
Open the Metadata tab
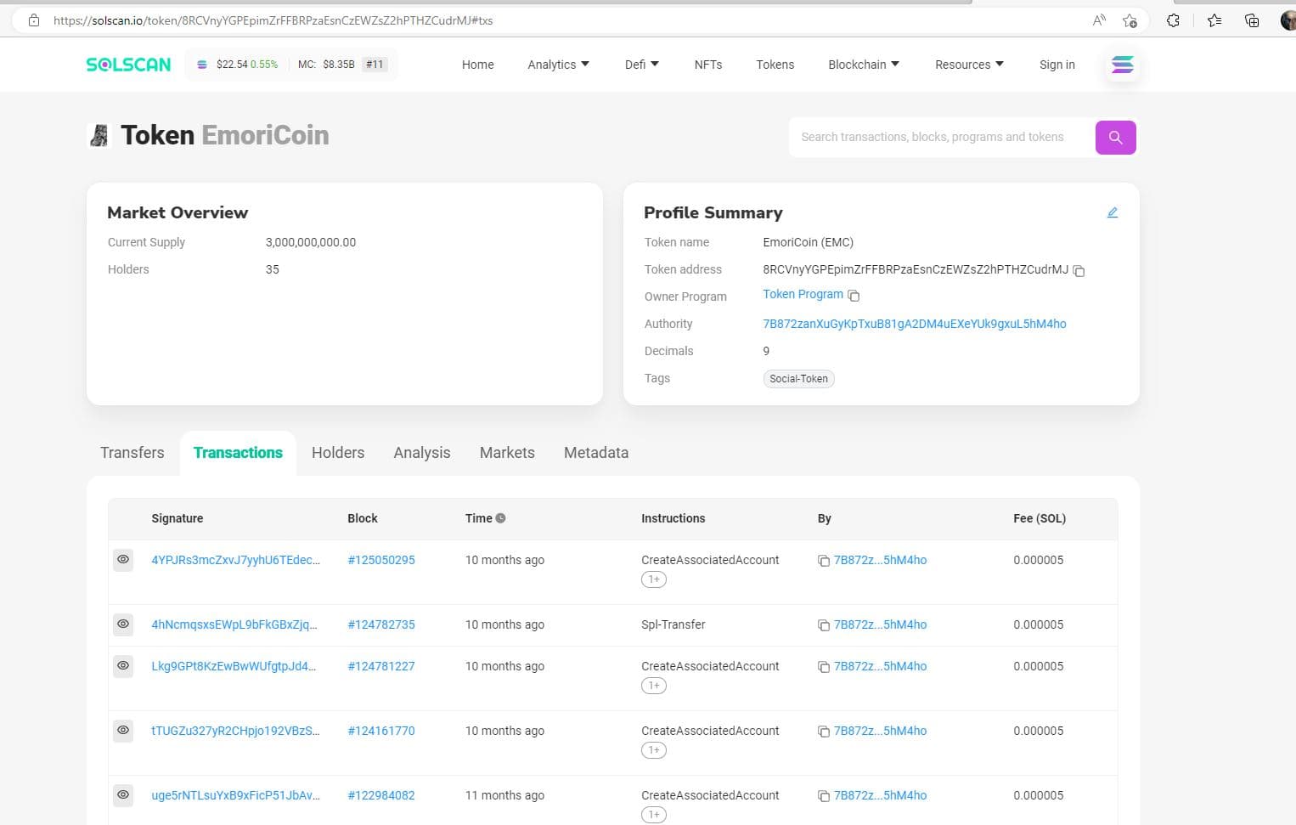pos(595,453)
